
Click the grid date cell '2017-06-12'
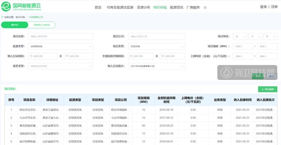(x=166, y=118)
